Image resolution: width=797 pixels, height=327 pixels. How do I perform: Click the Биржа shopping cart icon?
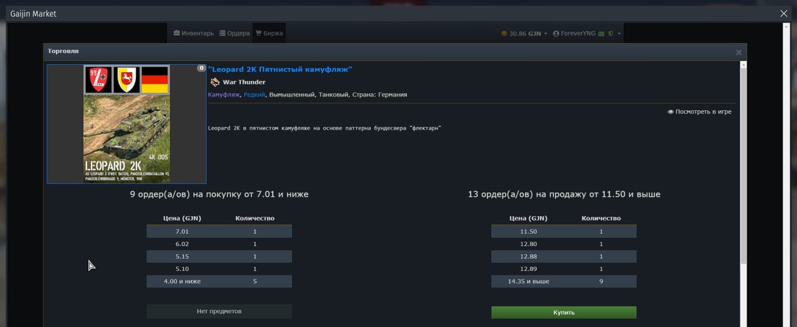(x=258, y=33)
